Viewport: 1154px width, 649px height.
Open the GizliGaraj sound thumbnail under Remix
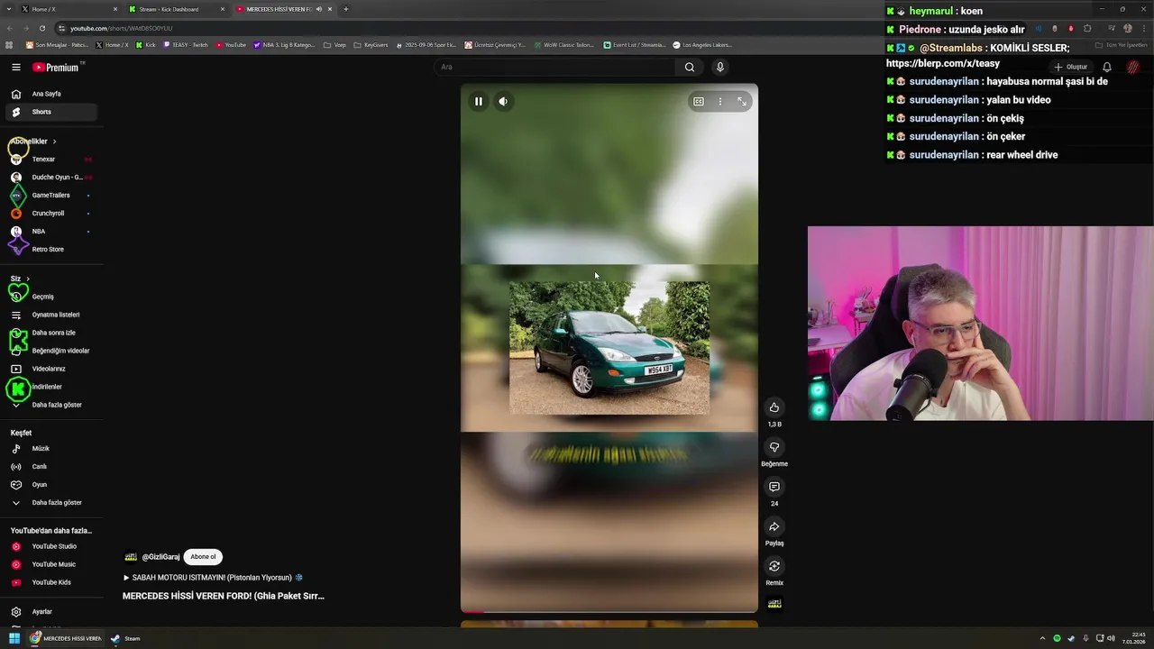774,603
